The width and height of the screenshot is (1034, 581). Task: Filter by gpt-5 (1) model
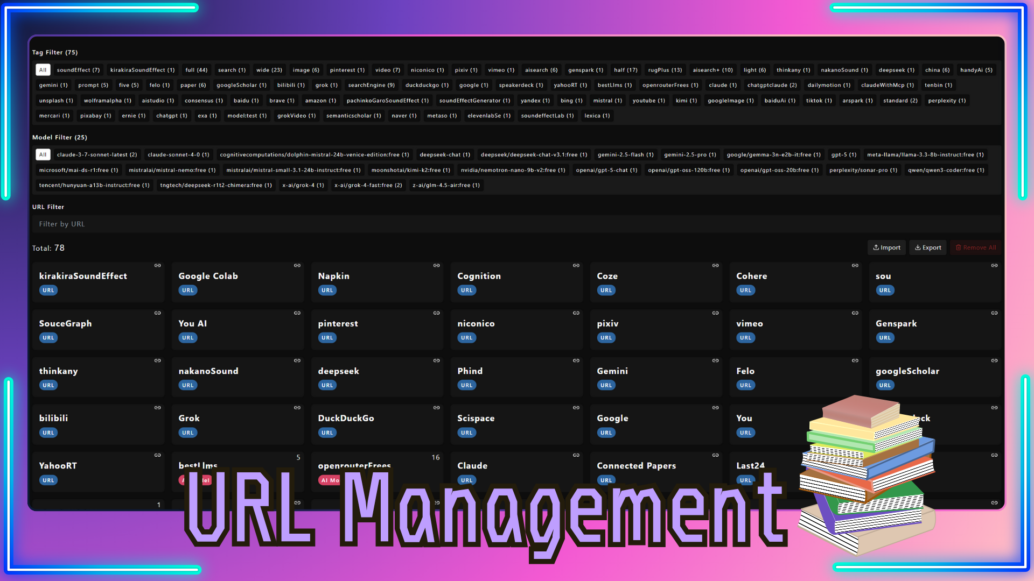click(843, 154)
